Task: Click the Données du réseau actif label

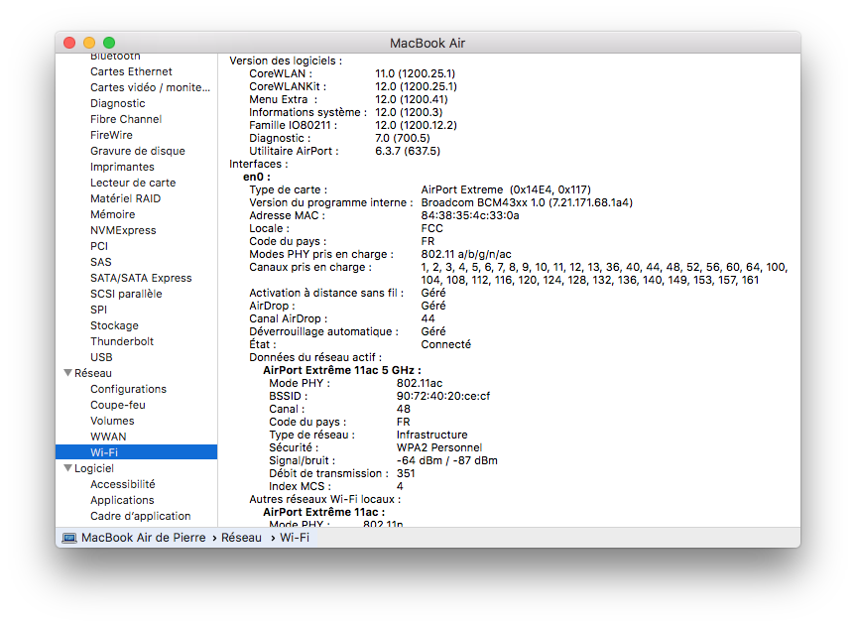Action: [315, 357]
